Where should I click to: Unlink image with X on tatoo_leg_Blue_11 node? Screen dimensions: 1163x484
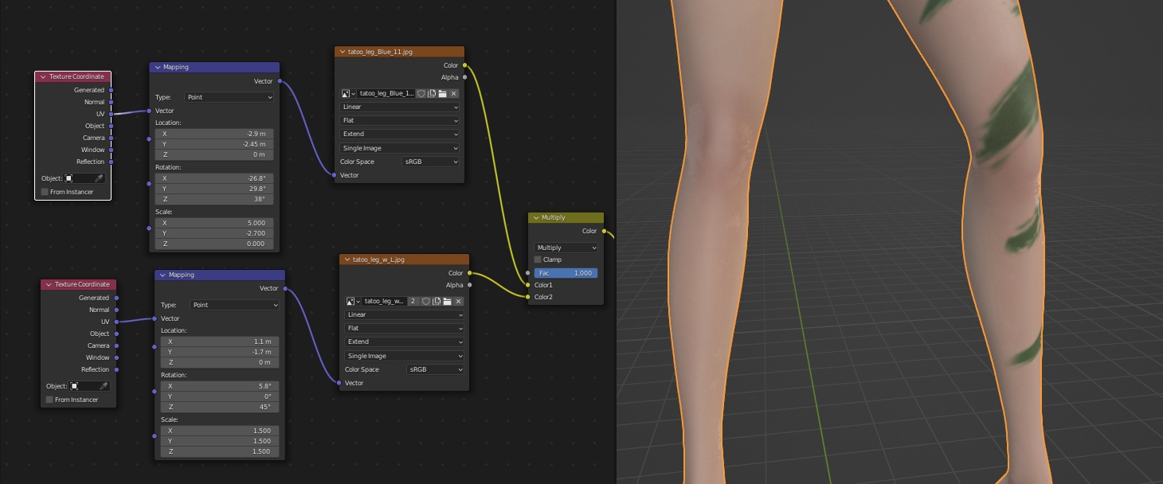(x=453, y=94)
